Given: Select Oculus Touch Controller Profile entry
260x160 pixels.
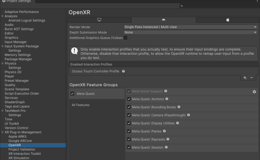Looking at the screenshot, I should pos(96,71).
